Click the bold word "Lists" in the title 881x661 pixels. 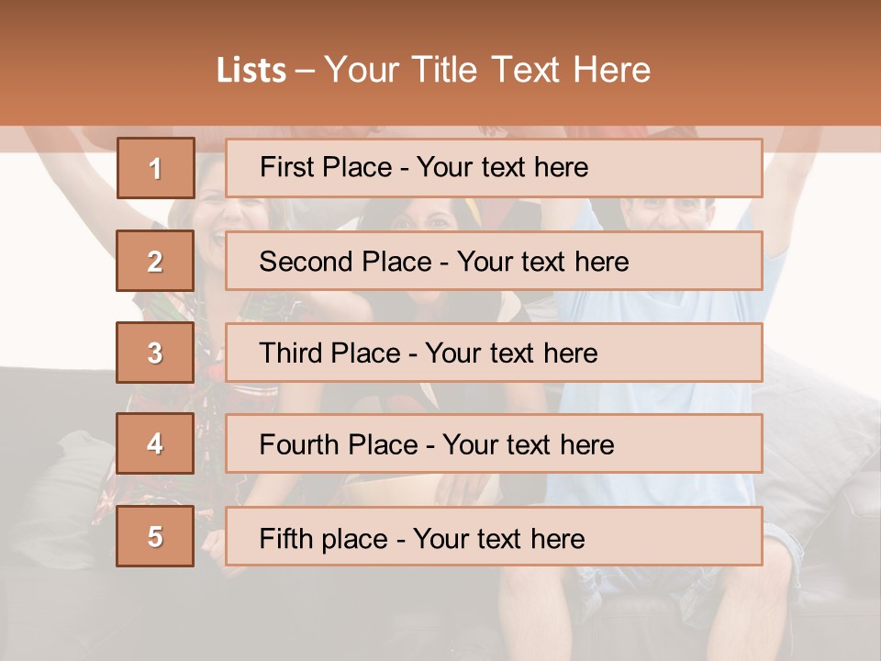pyautogui.click(x=251, y=71)
